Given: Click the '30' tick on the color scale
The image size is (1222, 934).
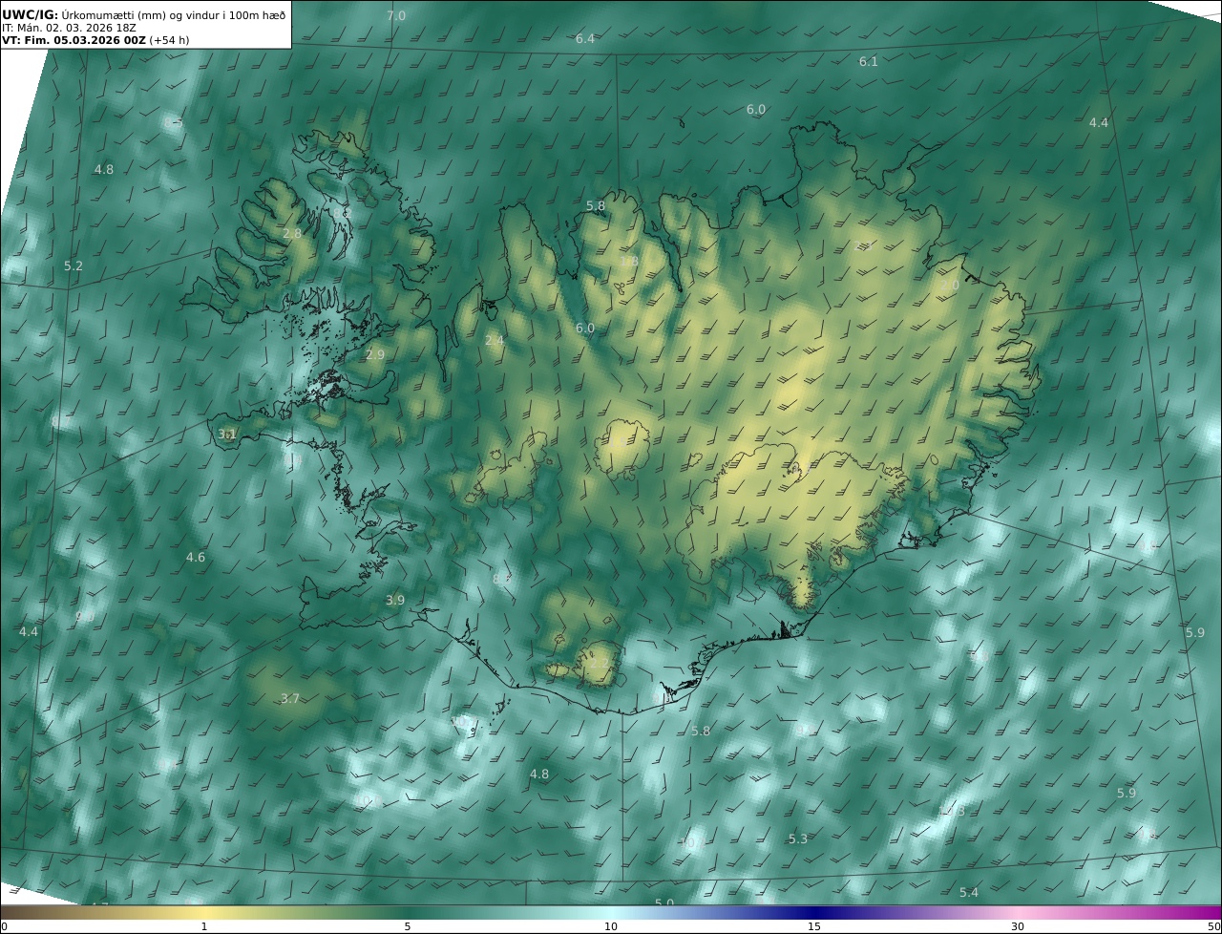Looking at the screenshot, I should click(1018, 926).
